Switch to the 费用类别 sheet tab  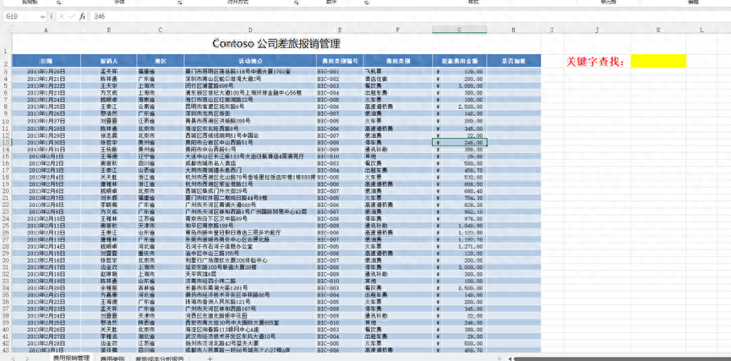[112, 358]
